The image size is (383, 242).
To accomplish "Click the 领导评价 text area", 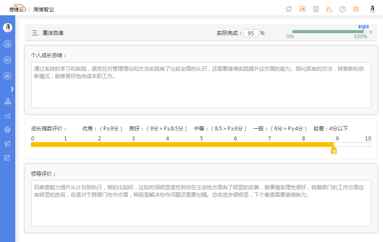I will tap(201, 203).
